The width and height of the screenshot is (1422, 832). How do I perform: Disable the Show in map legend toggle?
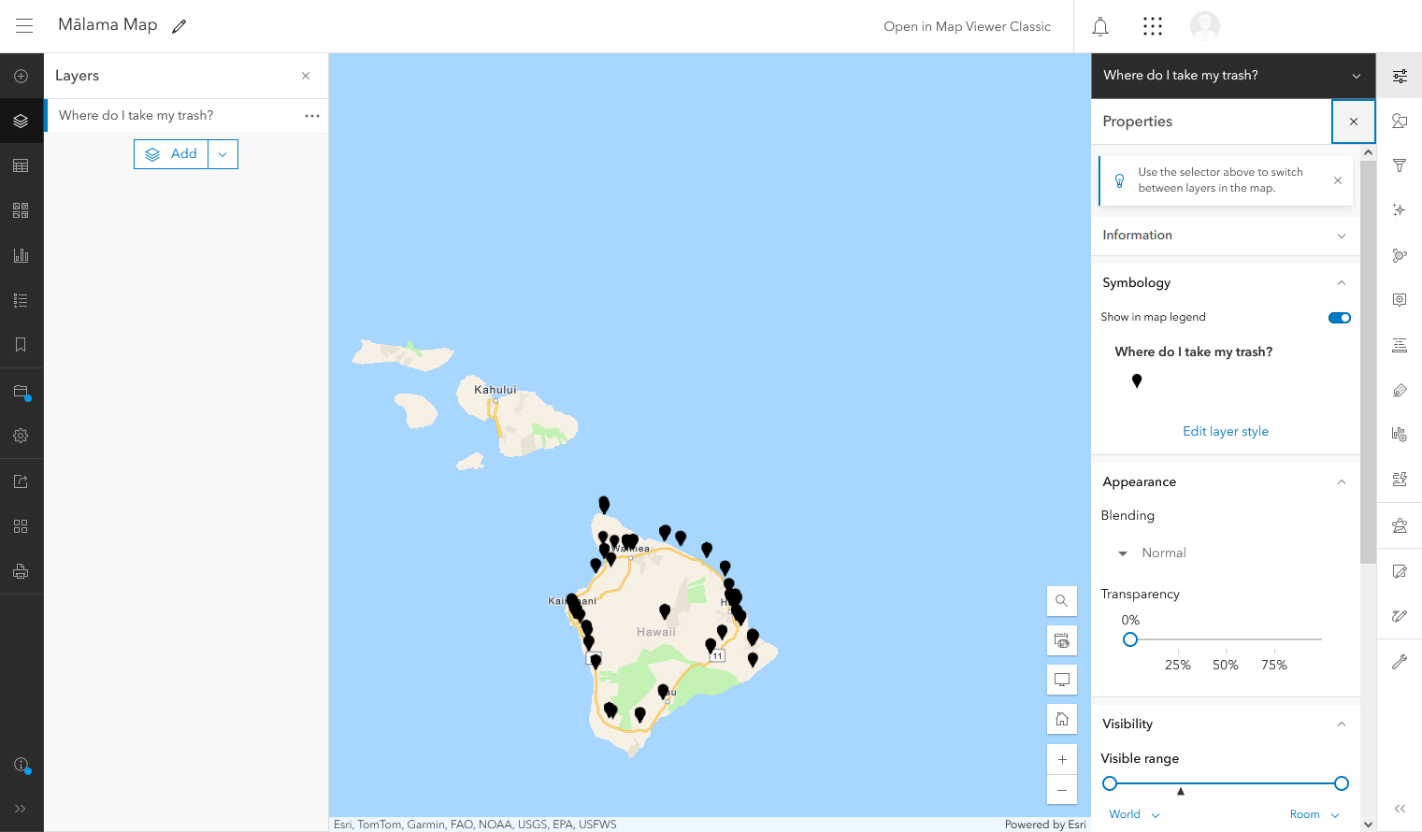coord(1339,317)
